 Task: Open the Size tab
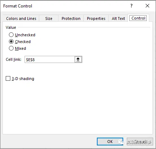point(49,18)
